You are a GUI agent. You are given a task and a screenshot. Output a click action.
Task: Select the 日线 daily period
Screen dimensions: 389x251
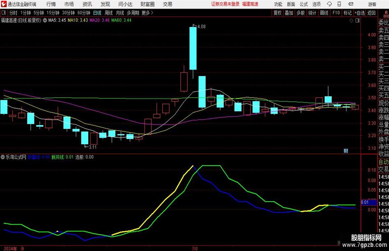[x=97, y=13]
